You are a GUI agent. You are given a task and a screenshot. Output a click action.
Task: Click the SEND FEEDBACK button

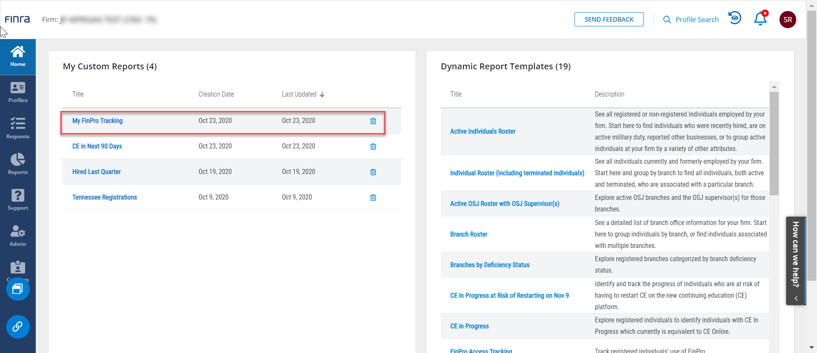click(x=608, y=20)
